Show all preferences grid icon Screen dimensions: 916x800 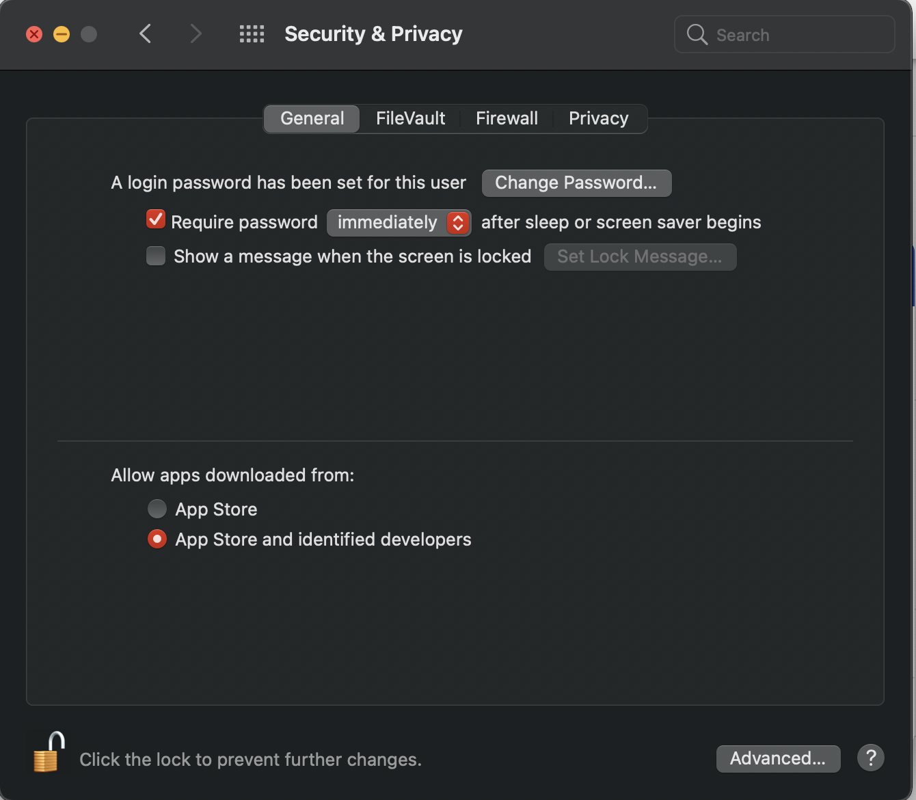pyautogui.click(x=252, y=34)
